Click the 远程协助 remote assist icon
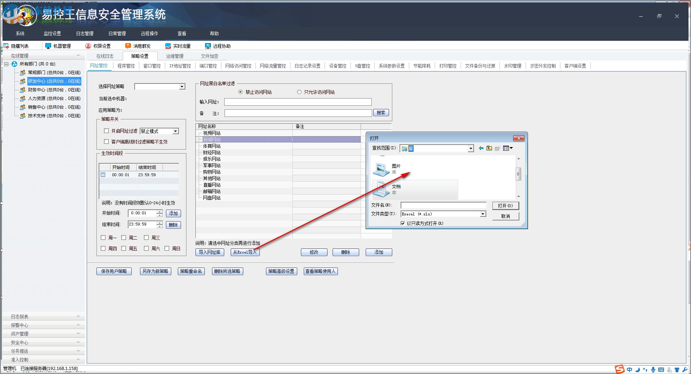The width and height of the screenshot is (691, 374). tap(208, 46)
